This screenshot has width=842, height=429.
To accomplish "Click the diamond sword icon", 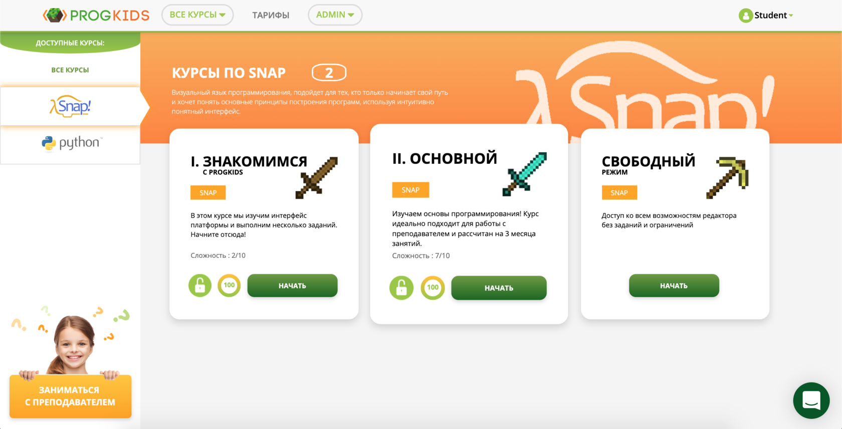I will tap(525, 174).
